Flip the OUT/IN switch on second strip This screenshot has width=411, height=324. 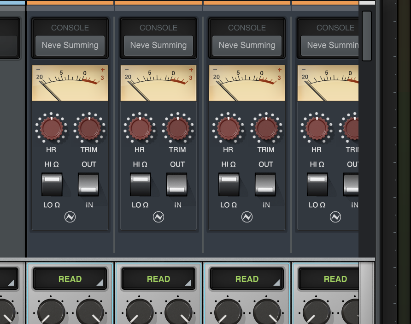(177, 184)
